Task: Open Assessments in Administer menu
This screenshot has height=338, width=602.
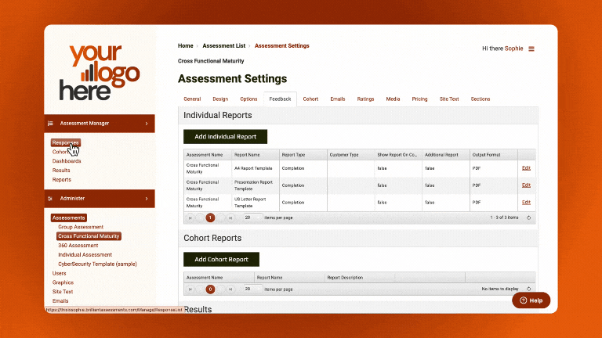Action: coord(69,218)
